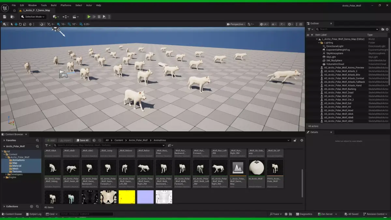Open the surface snapping dropdown
Viewport: 391px width, 220px height.
pos(43,24)
